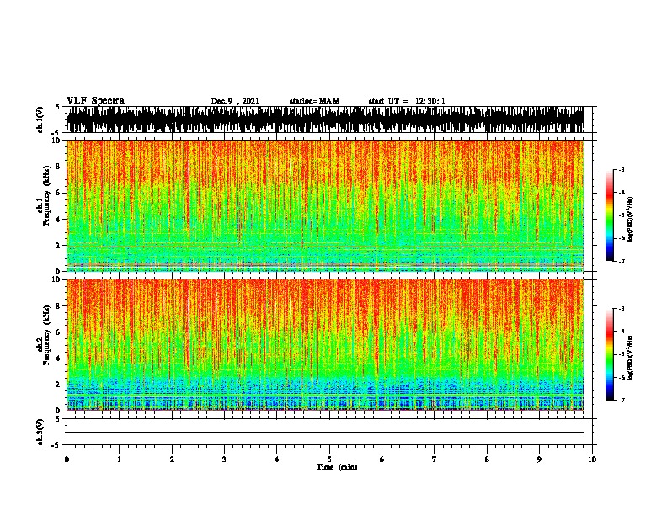667x515 pixels.
Task: Click the "station=MAM" header label
Action: pos(314,101)
